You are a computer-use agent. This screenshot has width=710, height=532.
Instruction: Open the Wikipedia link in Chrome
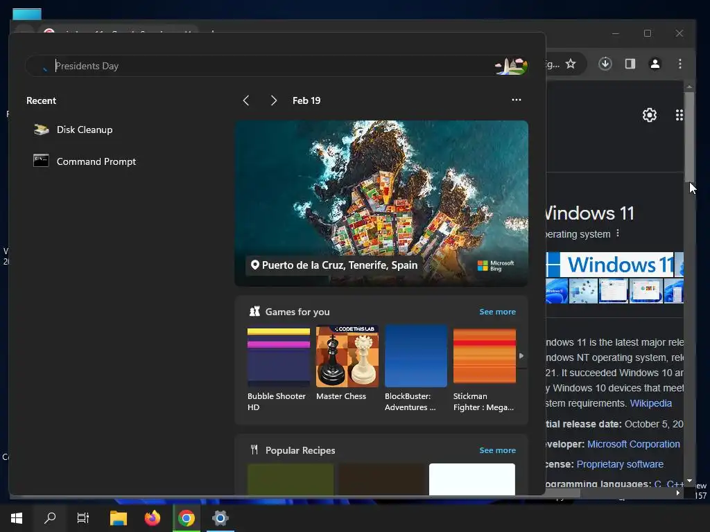(650, 403)
